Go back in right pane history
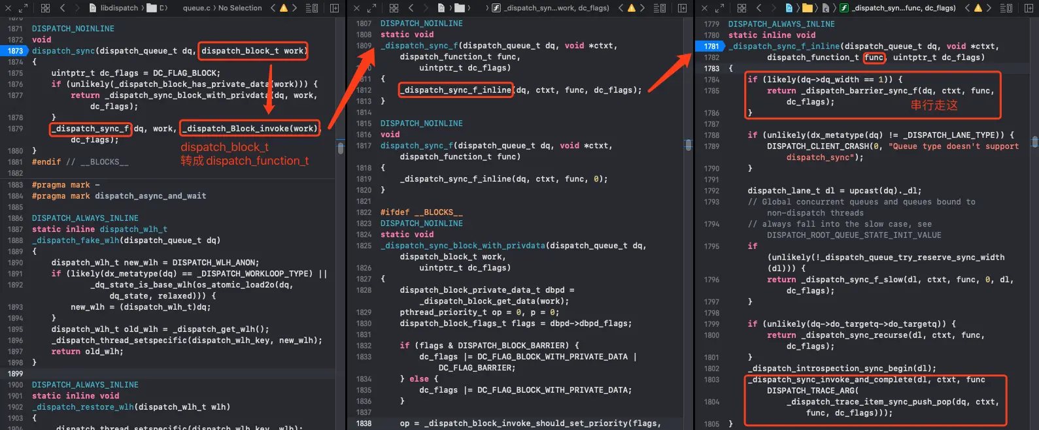 tap(759, 8)
